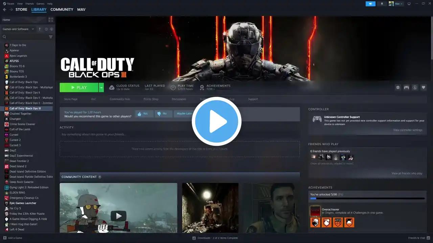The image size is (433, 243).
Task: Open the notifications bell
Action: pos(382,4)
